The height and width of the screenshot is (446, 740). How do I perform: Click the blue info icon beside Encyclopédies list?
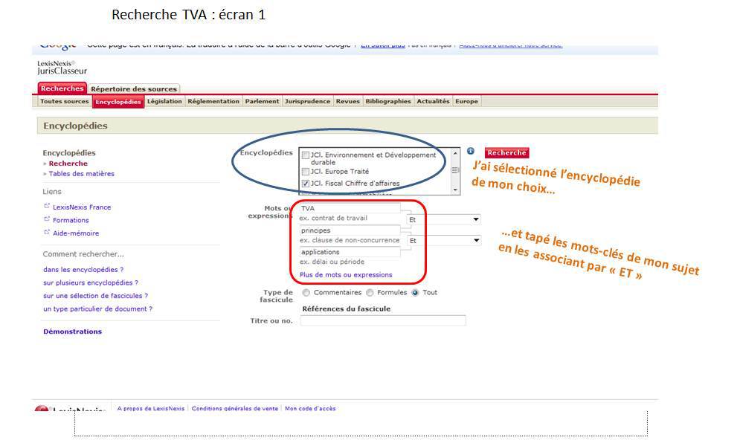point(470,152)
